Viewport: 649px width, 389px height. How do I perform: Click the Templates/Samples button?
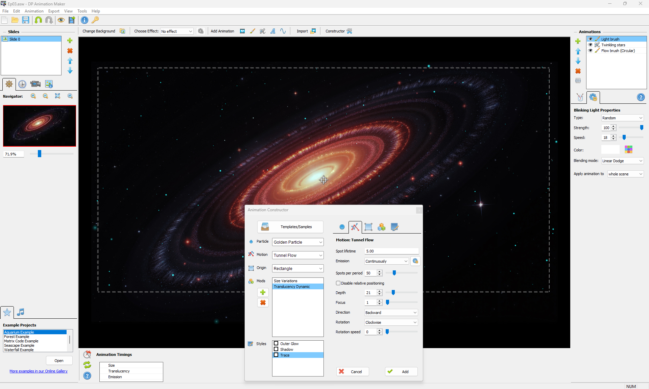point(290,227)
